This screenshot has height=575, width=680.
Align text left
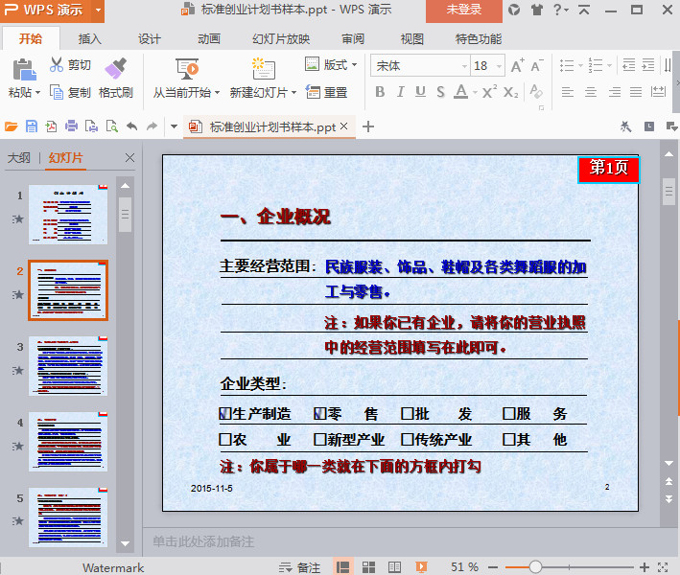[x=567, y=92]
